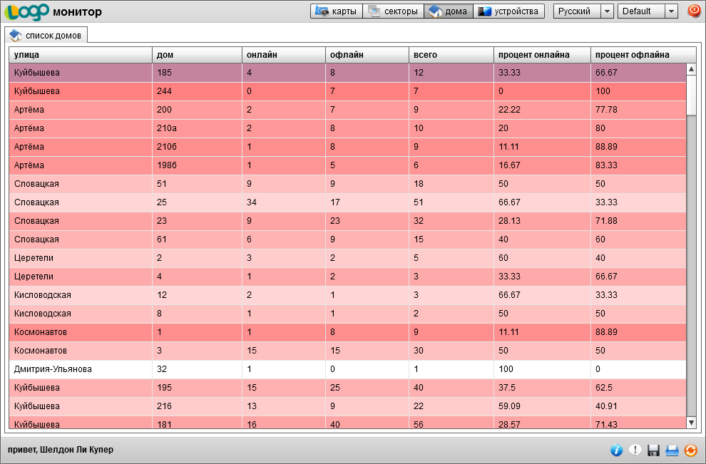706x464 pixels.
Task: Toggle the секторы view button
Action: 393,11
